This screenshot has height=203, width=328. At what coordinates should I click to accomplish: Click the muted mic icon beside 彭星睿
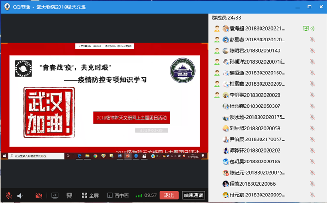(x=312, y=40)
